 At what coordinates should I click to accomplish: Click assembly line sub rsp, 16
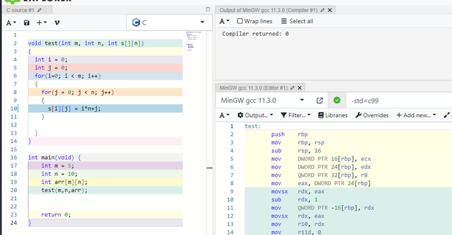pos(296,151)
